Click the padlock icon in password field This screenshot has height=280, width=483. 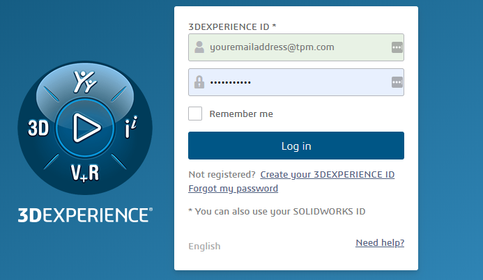pyautogui.click(x=199, y=82)
